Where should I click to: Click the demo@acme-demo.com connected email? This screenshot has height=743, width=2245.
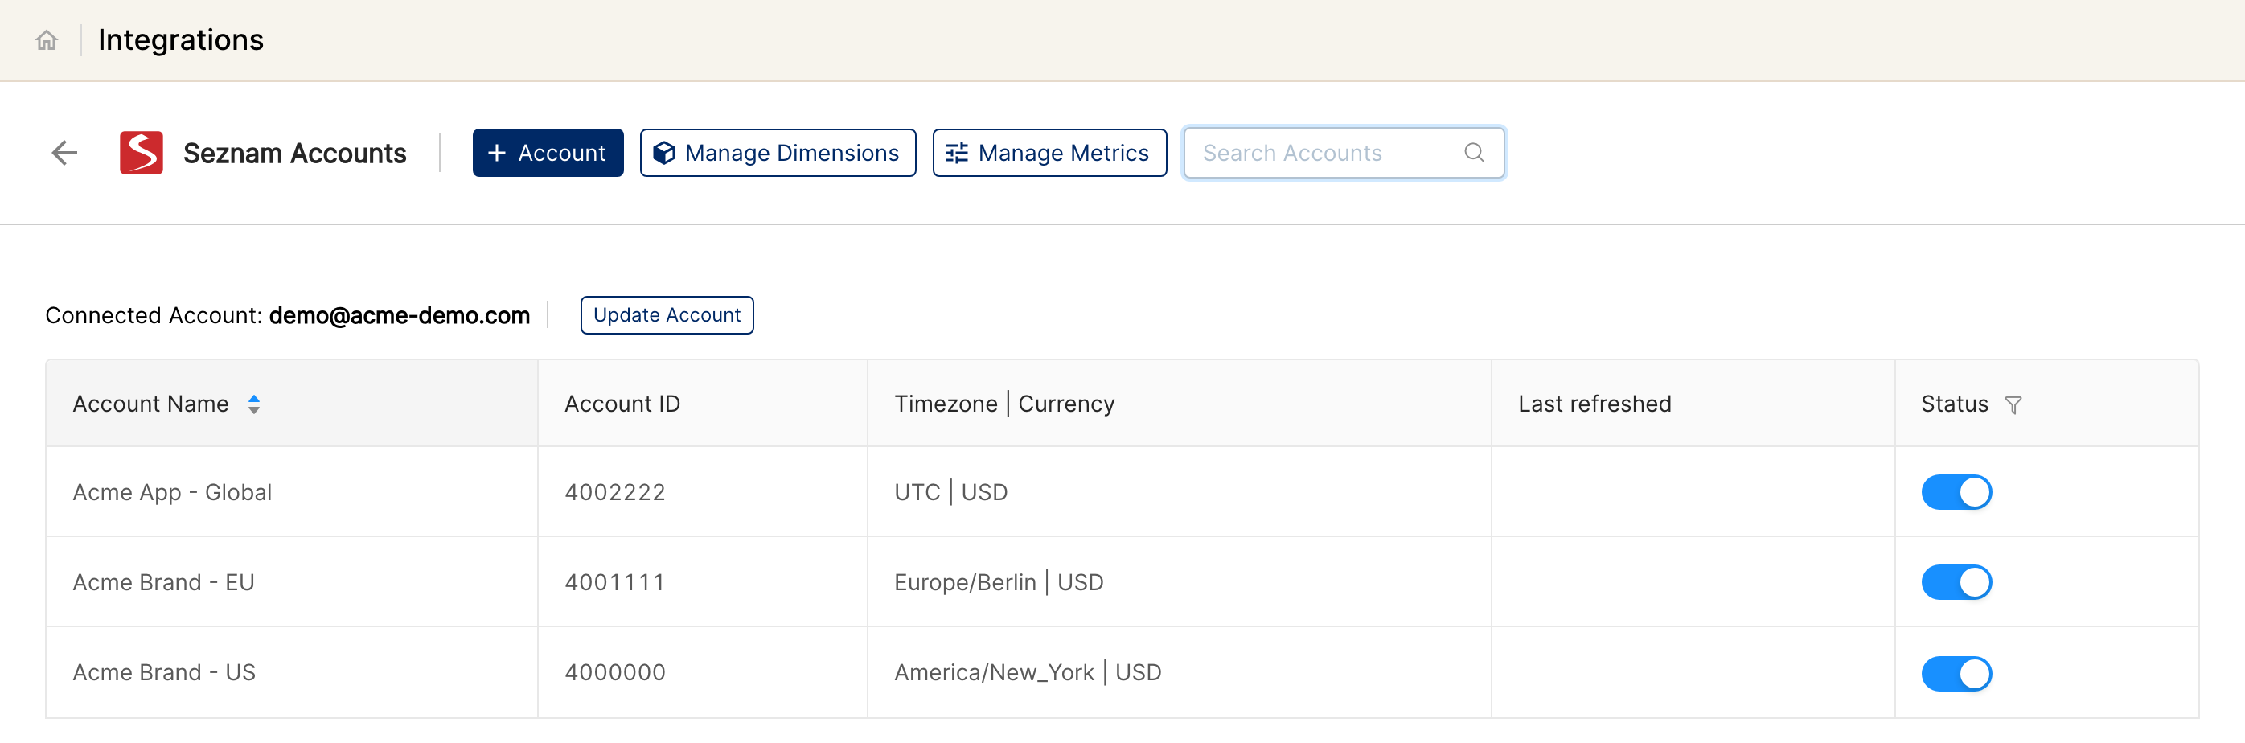pos(399,315)
